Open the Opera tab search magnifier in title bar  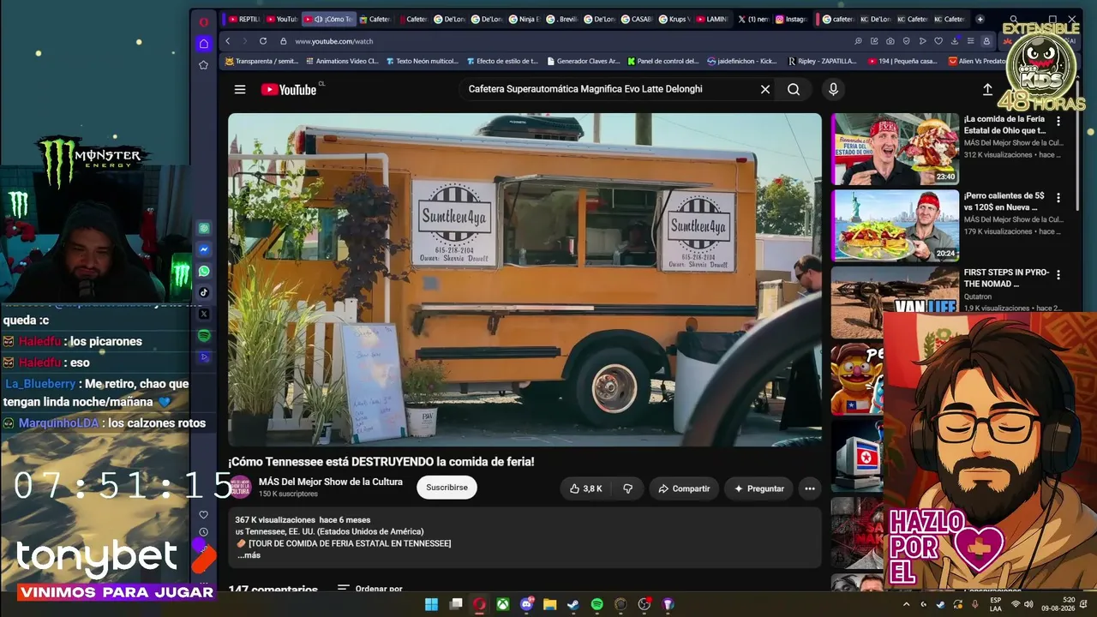click(1014, 19)
